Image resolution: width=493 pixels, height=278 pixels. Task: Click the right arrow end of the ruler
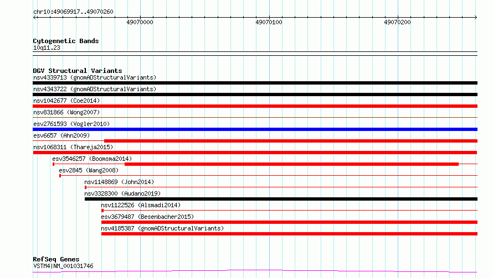[476, 17]
